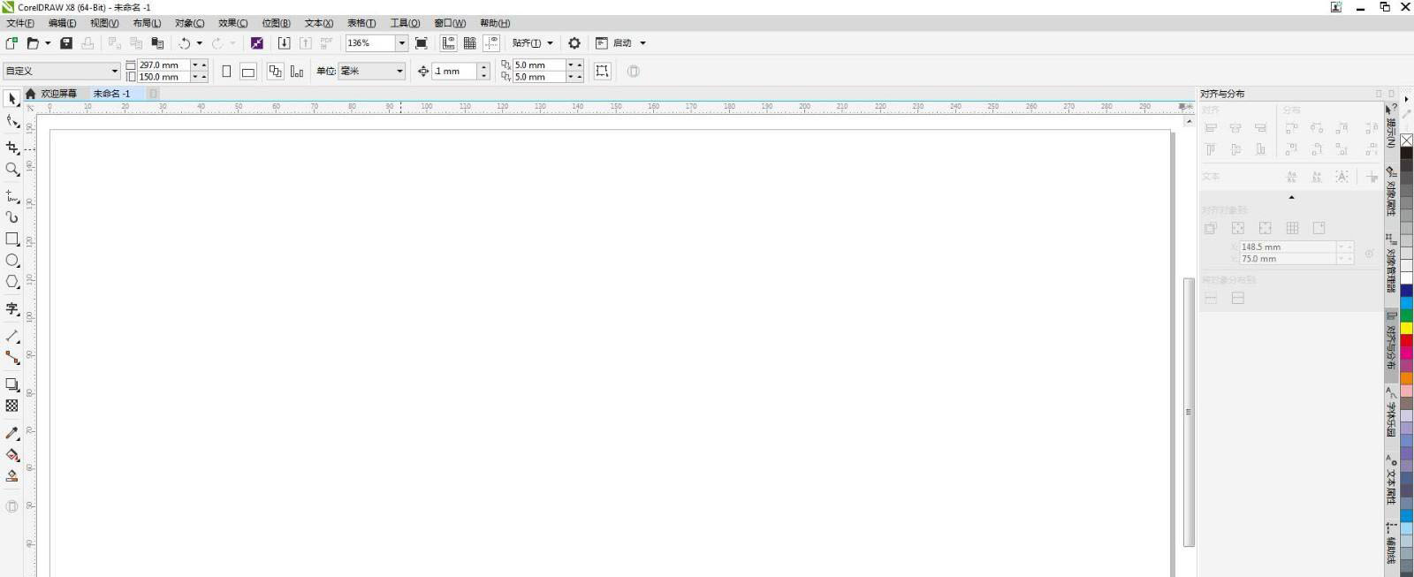Open the zoom level 136% dropdown
The height and width of the screenshot is (577, 1414).
coord(401,43)
